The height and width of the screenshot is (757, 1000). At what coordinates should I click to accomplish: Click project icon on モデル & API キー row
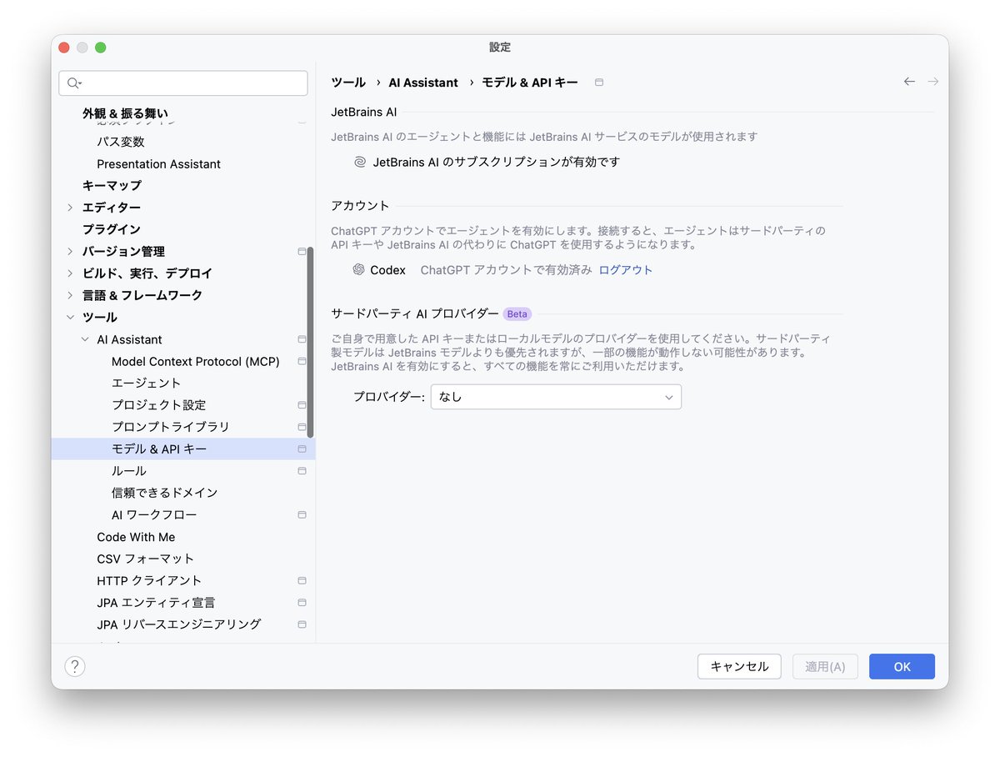click(302, 449)
